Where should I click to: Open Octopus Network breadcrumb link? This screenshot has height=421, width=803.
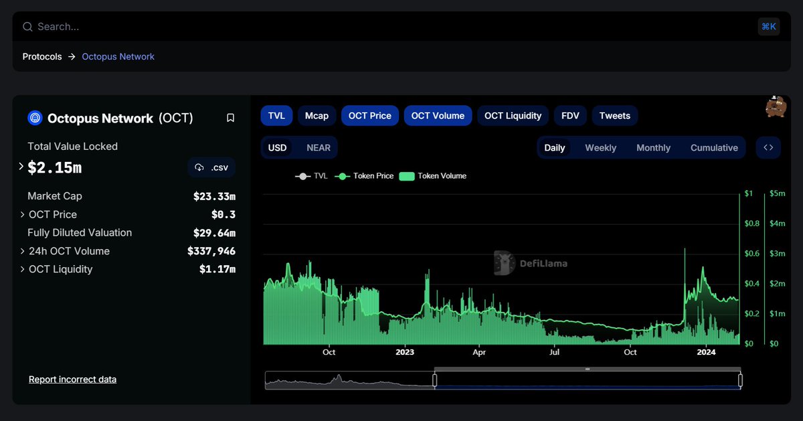(118, 57)
